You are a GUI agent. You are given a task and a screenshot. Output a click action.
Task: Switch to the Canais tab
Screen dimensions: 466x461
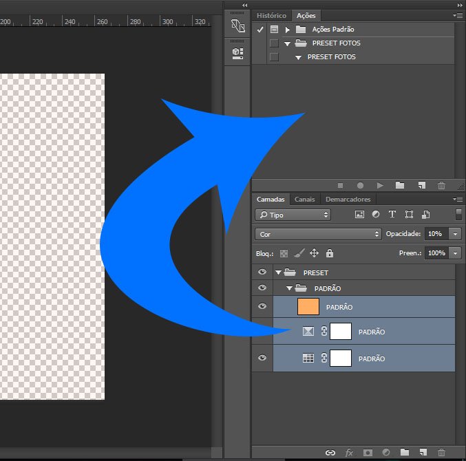pos(305,200)
